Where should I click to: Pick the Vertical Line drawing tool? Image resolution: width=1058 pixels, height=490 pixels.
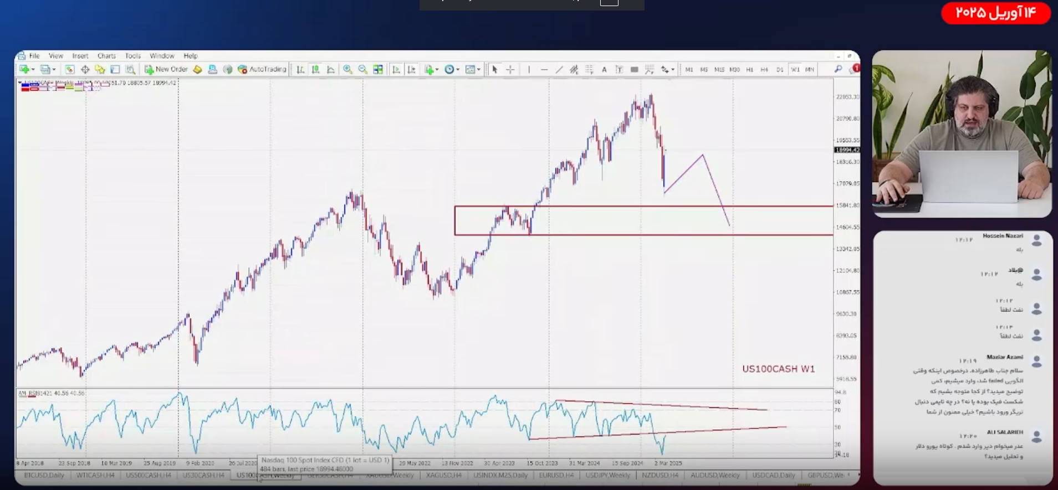pos(529,69)
